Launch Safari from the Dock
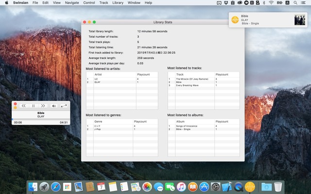Image resolution: width=311 pixels, height=194 pixels. pyautogui.click(x=56, y=187)
